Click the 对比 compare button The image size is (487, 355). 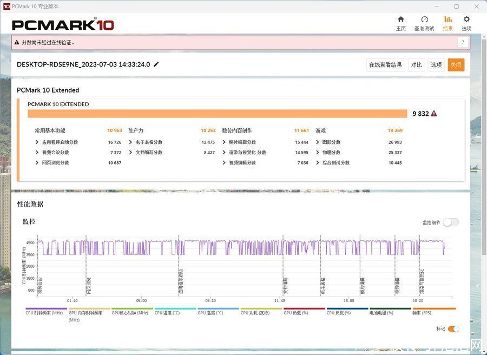416,65
